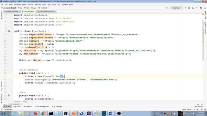The image size is (207, 116).
Task: Open the Run tool window tab
Action: (7, 107)
